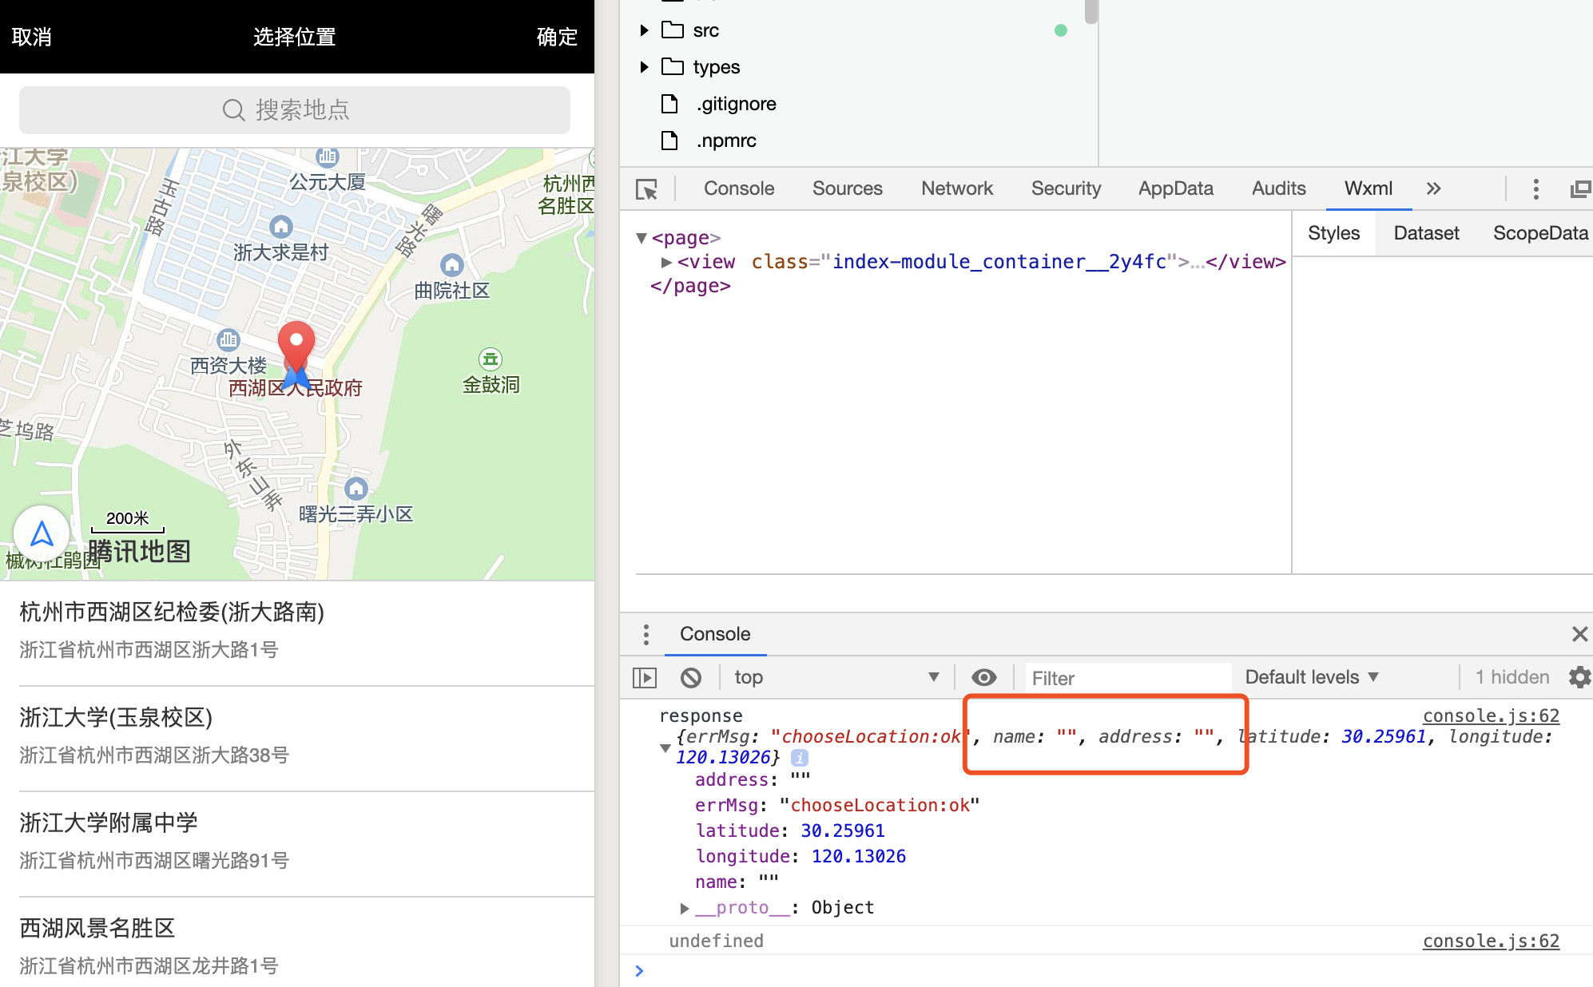
Task: Close the Console drawer
Action: coord(1579,634)
